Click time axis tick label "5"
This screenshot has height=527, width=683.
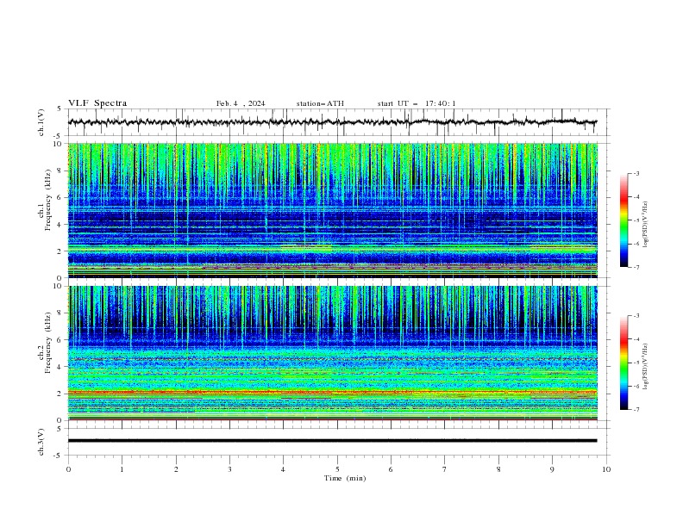tap(337, 469)
